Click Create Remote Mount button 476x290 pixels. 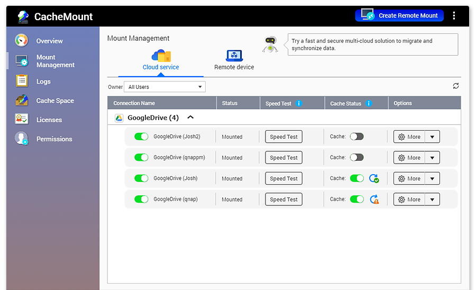(399, 15)
